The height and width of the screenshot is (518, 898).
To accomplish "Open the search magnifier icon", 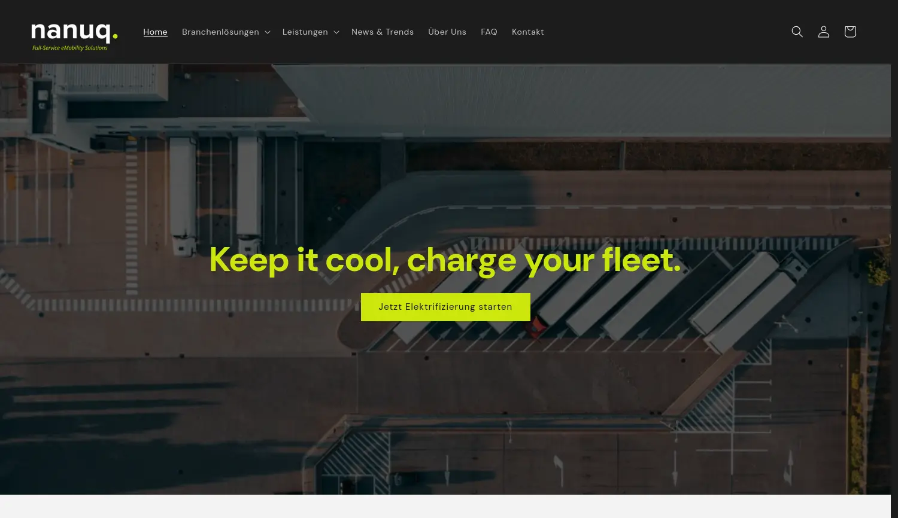I will click(797, 32).
